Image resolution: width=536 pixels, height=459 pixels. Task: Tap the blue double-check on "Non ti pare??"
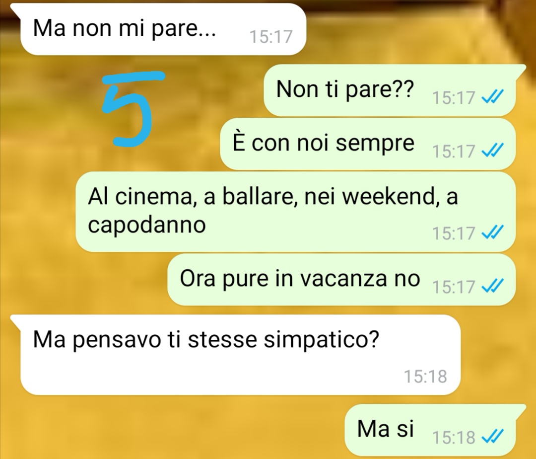[x=492, y=97]
